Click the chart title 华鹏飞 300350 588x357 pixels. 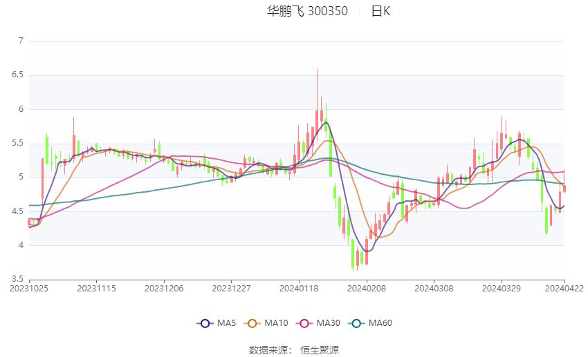tap(307, 11)
